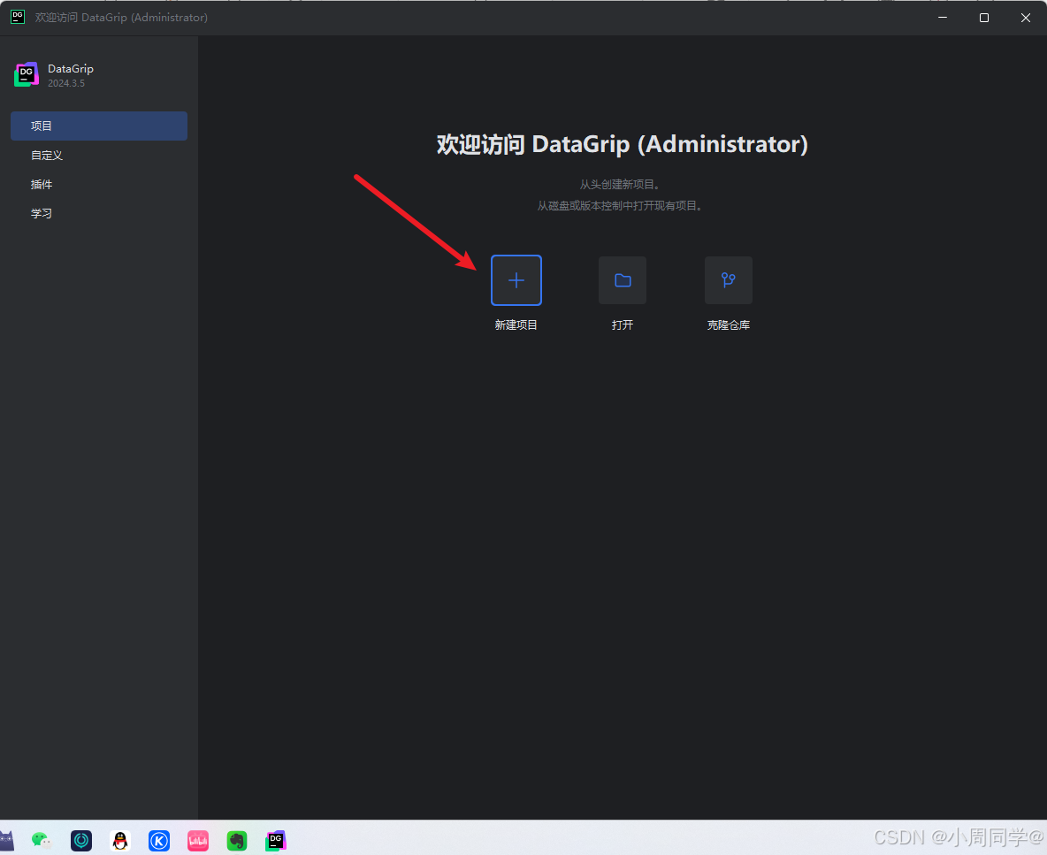This screenshot has height=855, width=1047.
Task: Click the New Project plus icon
Action: coord(516,280)
